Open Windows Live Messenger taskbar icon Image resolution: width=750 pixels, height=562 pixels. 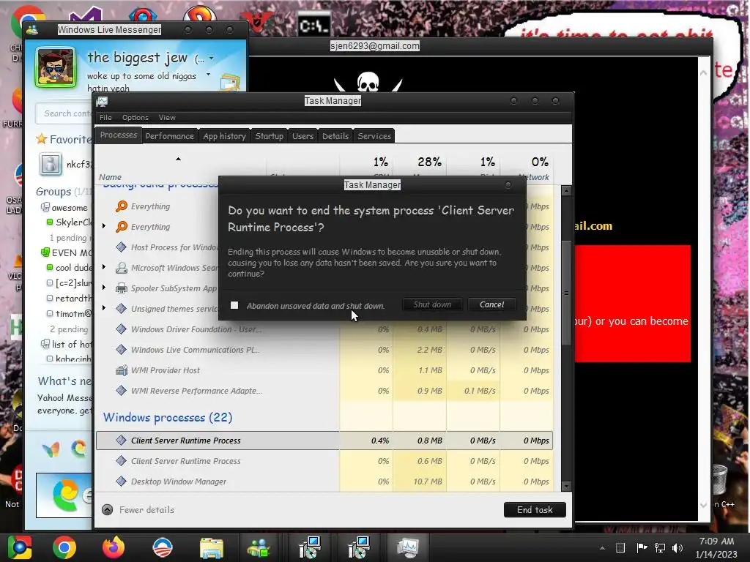point(259,547)
